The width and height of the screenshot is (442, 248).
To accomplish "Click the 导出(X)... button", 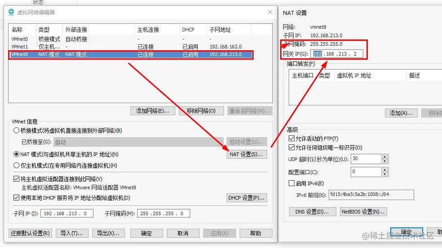I will (x=108, y=233).
